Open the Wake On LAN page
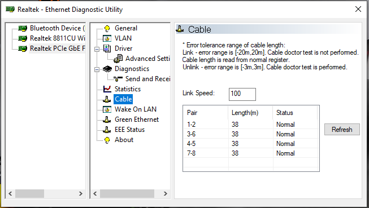369x208 pixels. tap(136, 109)
